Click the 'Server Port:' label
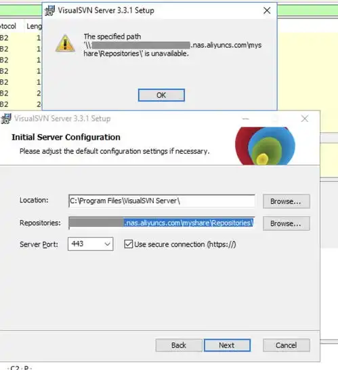Image resolution: width=338 pixels, height=370 pixels. [39, 244]
